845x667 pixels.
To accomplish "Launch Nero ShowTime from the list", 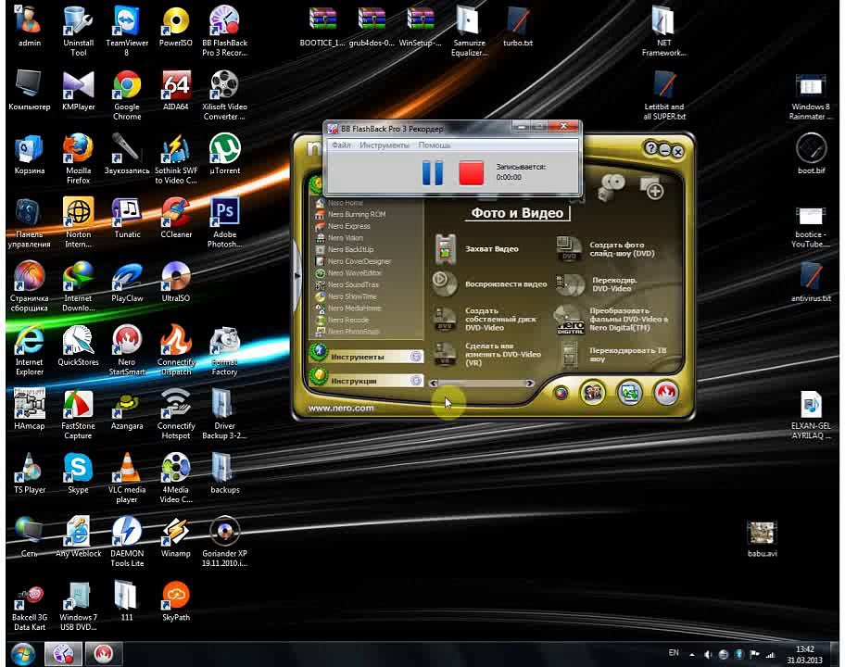I will 352,296.
